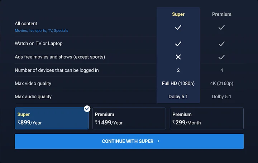258x163 pixels.
Task: Click Premium column checkmark for All content
Action: 221,27
